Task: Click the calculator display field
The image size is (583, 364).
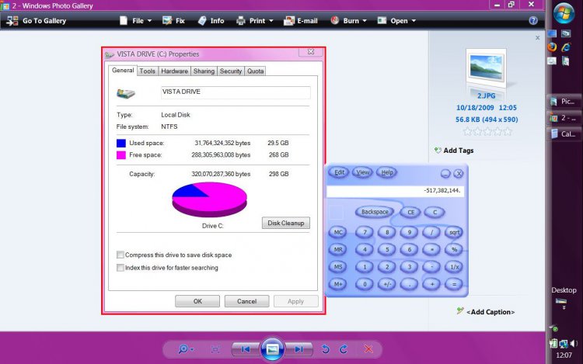Action: pos(395,191)
